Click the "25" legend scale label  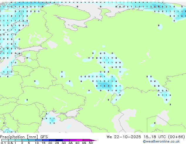point(57,143)
